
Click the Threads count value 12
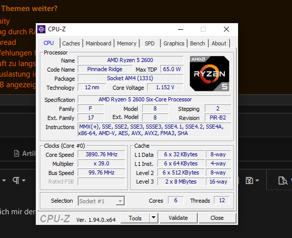coord(222,200)
